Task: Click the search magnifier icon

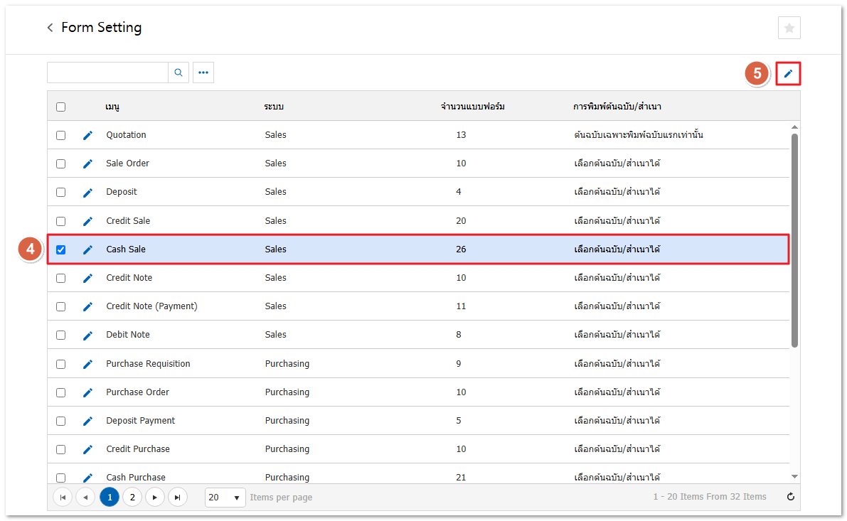Action: click(179, 72)
